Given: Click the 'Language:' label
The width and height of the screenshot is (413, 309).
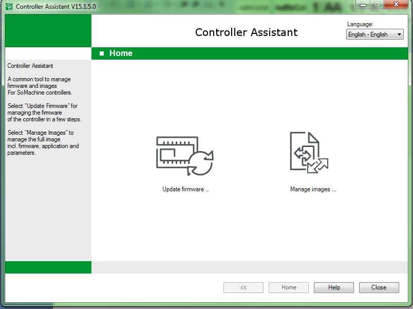Looking at the screenshot, I should [x=360, y=24].
